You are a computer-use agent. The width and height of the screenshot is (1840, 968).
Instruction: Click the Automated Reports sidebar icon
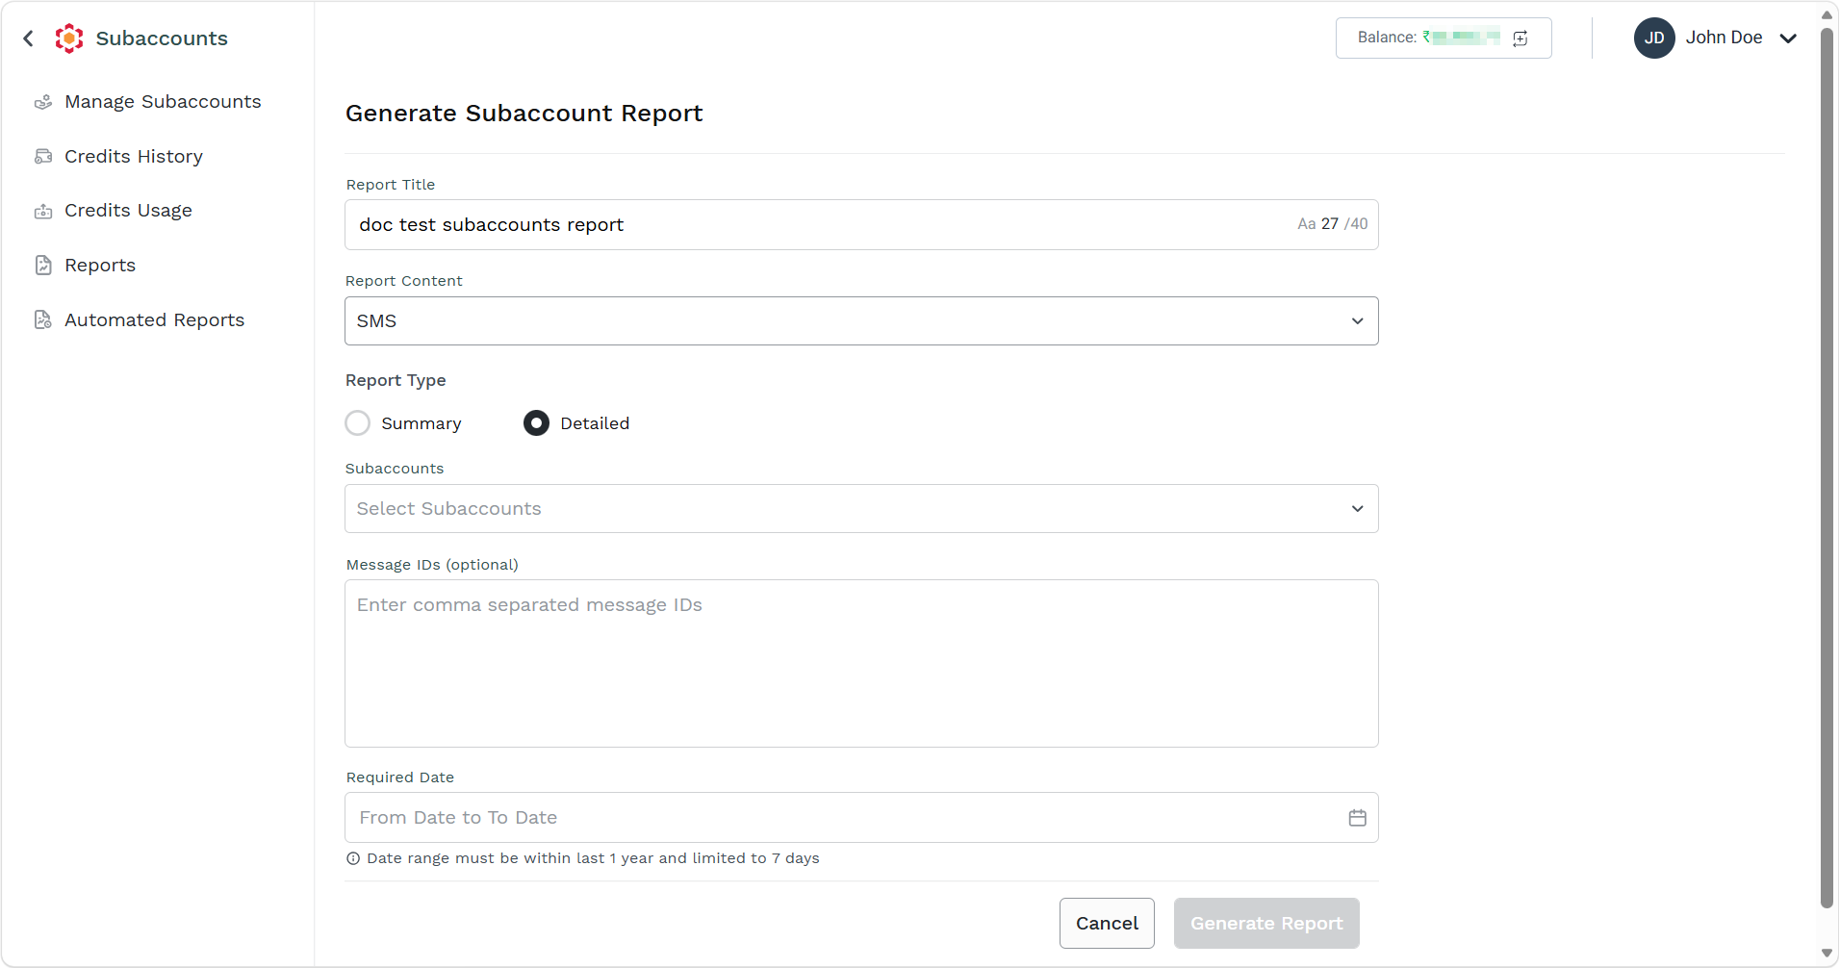(x=43, y=319)
